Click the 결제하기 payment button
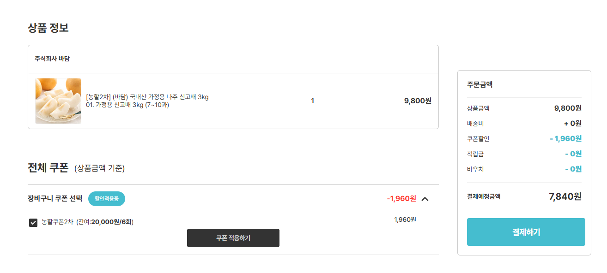The height and width of the screenshot is (273, 607). pyautogui.click(x=526, y=232)
